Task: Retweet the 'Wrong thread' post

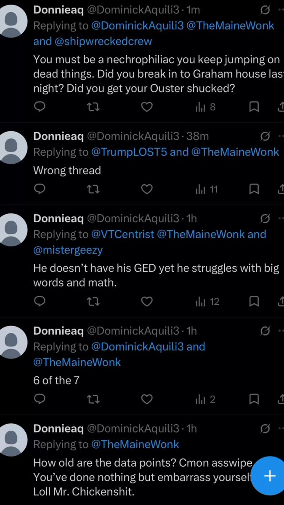Action: [x=93, y=189]
